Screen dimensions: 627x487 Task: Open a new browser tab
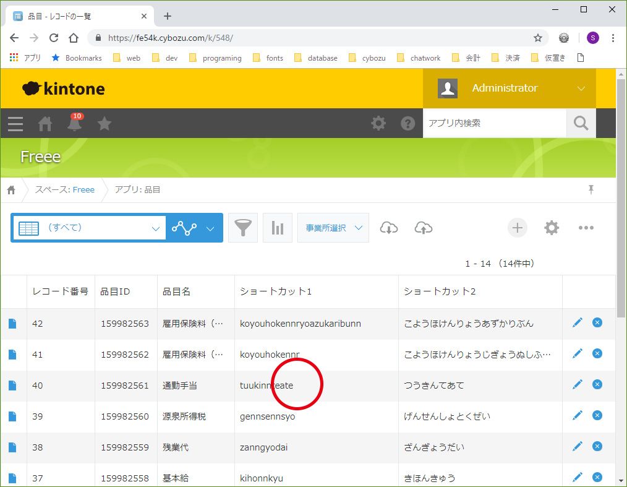168,17
